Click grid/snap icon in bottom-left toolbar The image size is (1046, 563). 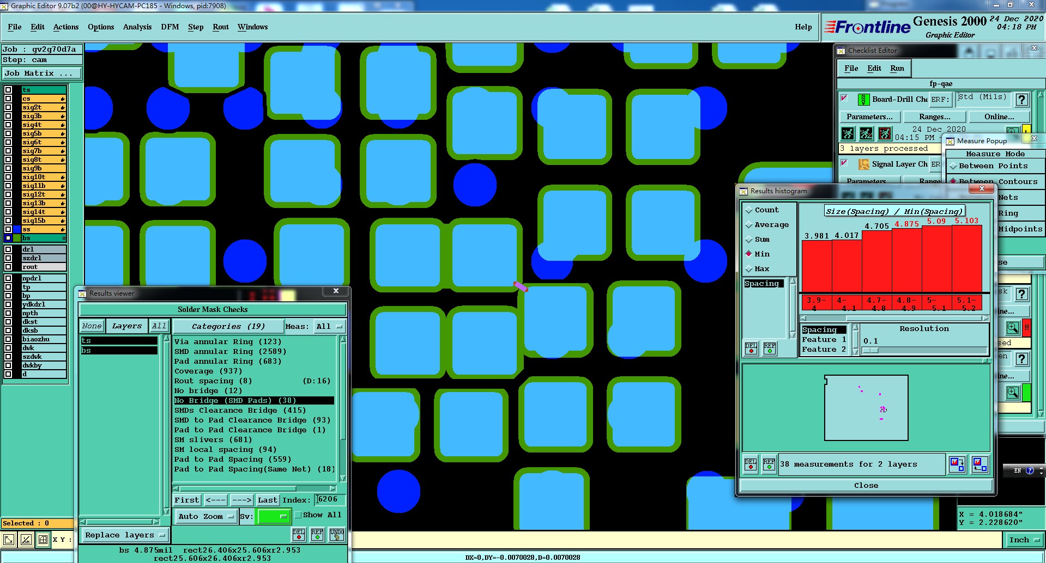(x=43, y=540)
